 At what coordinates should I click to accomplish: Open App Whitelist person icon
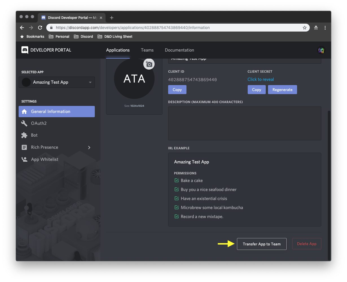pyautogui.click(x=24, y=159)
